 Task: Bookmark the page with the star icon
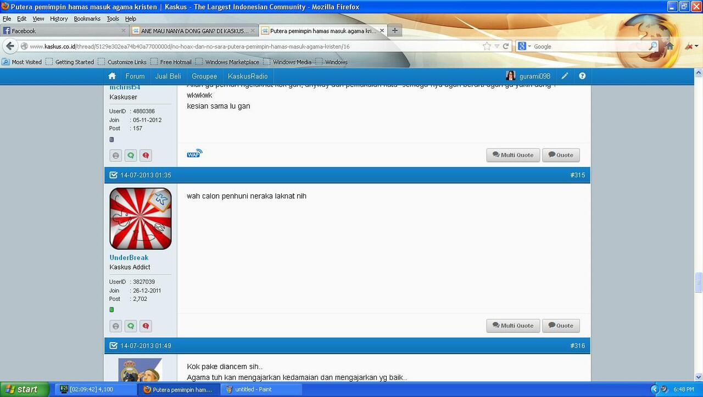(487, 46)
